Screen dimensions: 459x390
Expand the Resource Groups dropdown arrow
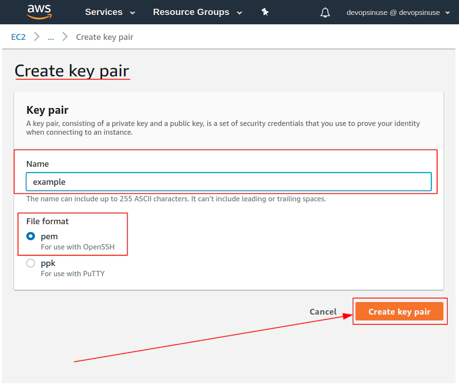point(239,13)
